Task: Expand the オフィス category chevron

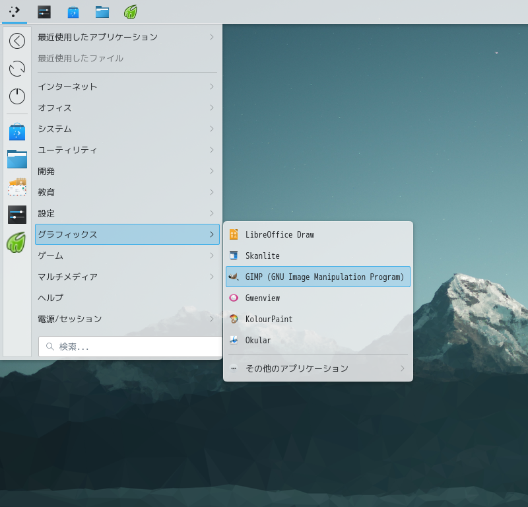Action: tap(212, 108)
